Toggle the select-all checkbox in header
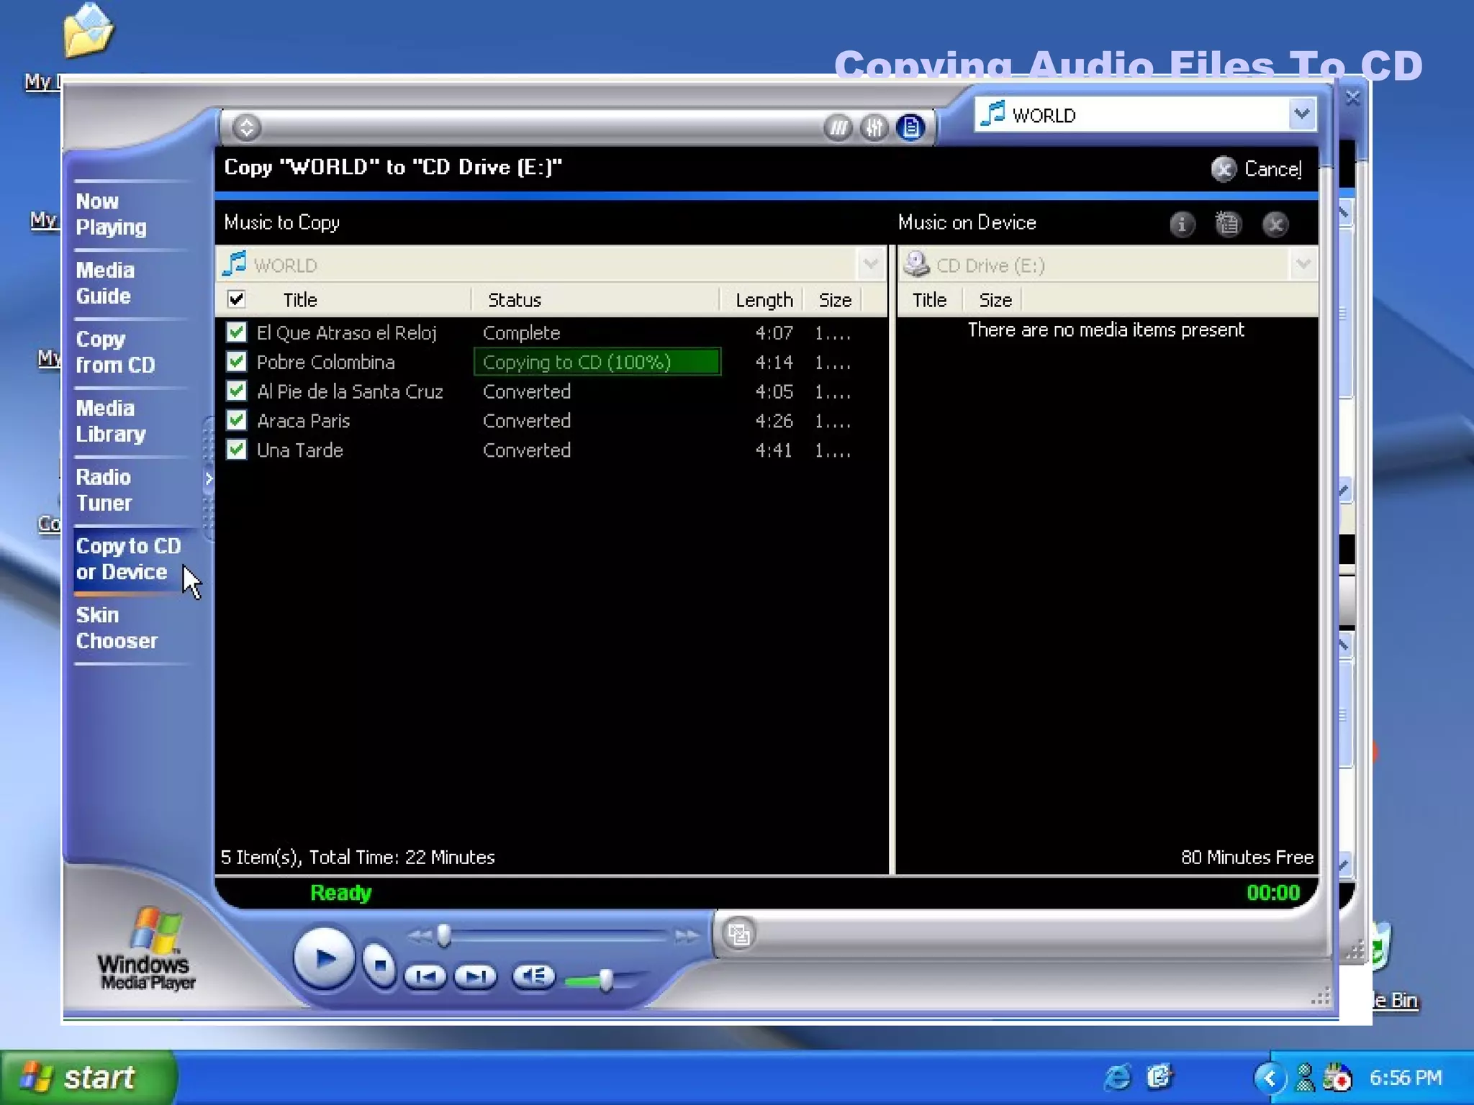 (236, 299)
